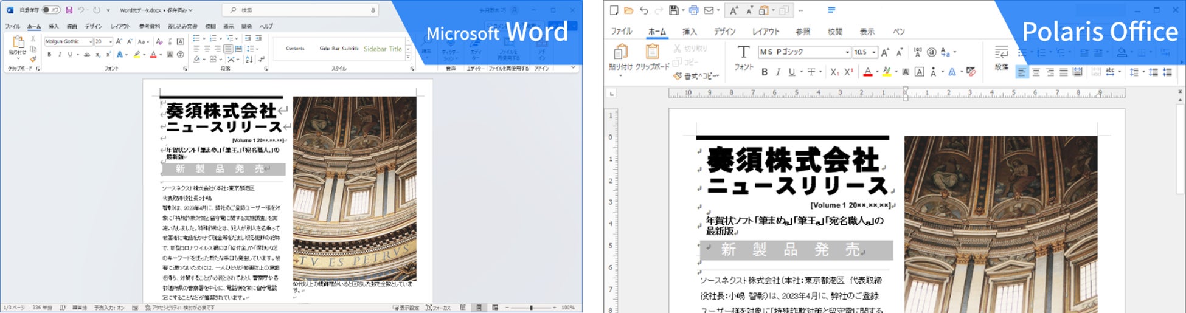Click the フォーカス button in Word's status bar
The width and height of the screenshot is (1186, 313).
(x=438, y=308)
